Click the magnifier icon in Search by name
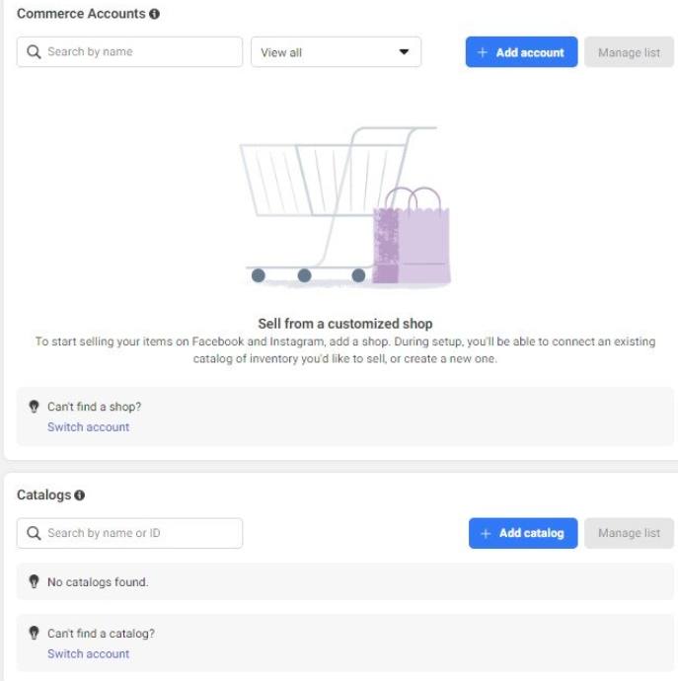 click(34, 51)
